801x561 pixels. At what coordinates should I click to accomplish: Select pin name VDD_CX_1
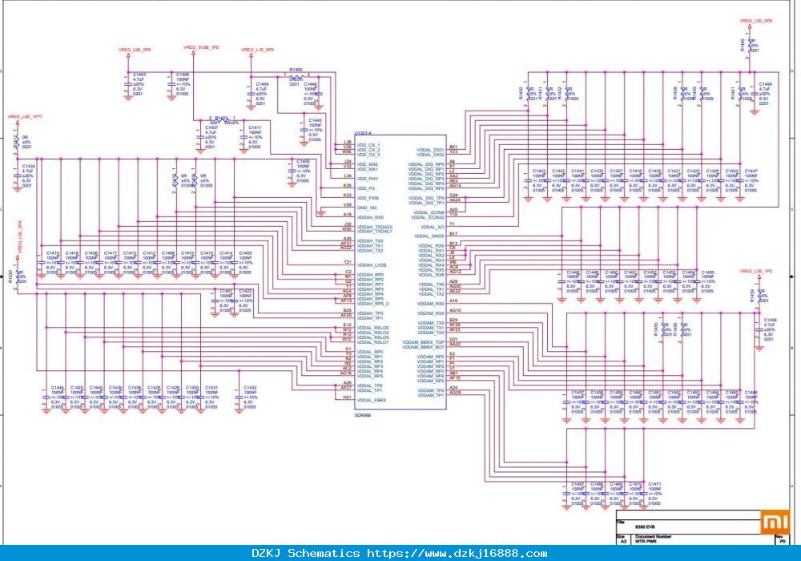[x=368, y=145]
